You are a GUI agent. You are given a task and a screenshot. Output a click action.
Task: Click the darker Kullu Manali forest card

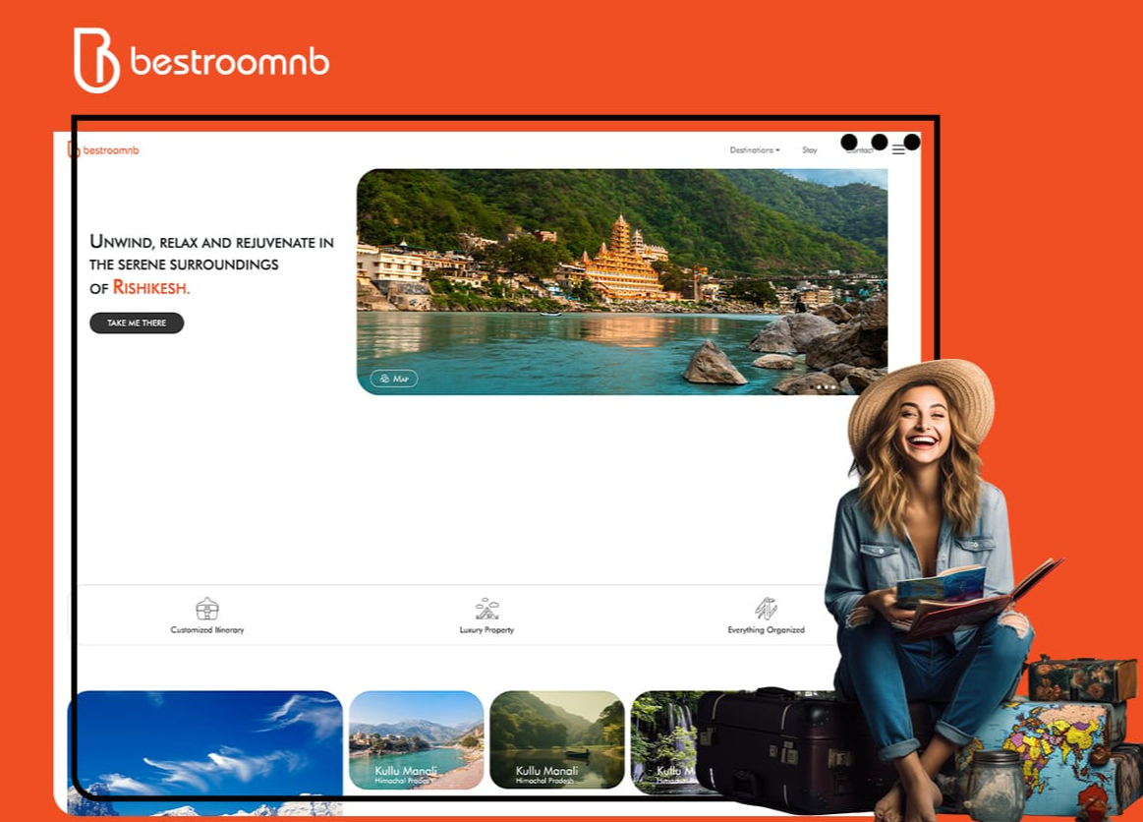[x=556, y=741]
